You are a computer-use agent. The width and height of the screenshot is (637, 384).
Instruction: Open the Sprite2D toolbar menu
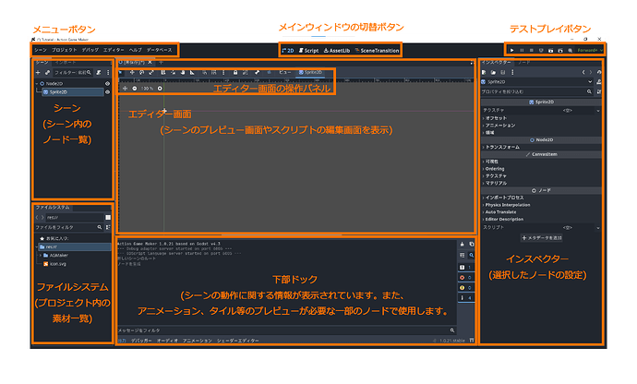[x=311, y=72]
